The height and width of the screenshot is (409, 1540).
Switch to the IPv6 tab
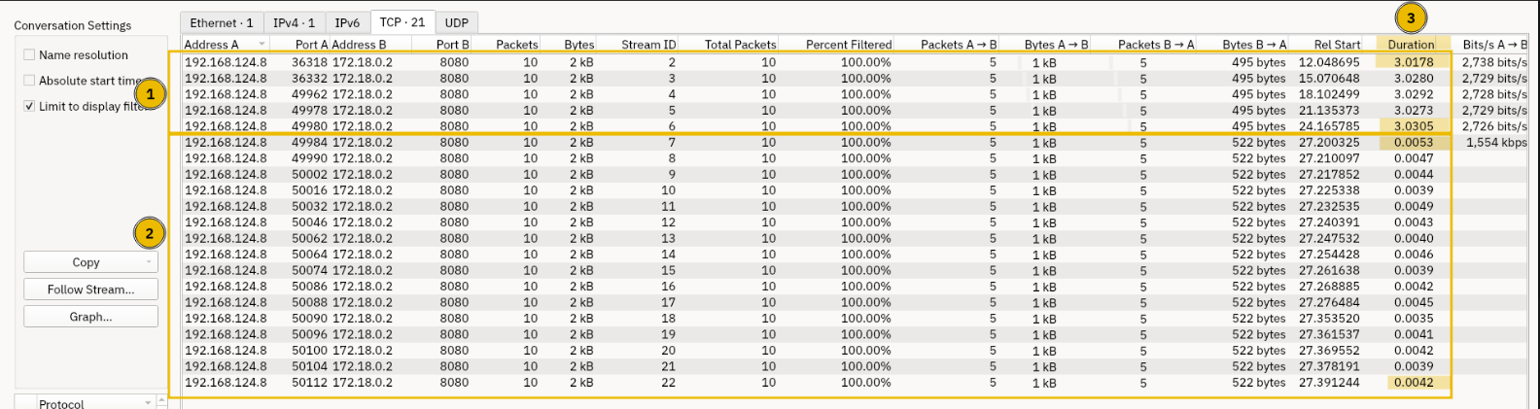347,22
